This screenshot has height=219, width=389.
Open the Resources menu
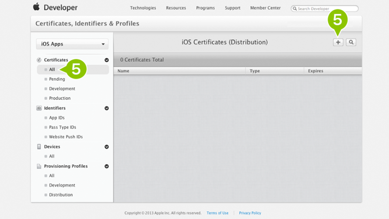click(176, 8)
